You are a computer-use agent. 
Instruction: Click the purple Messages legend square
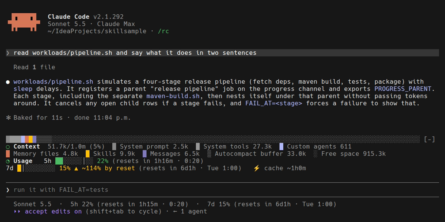(x=145, y=154)
